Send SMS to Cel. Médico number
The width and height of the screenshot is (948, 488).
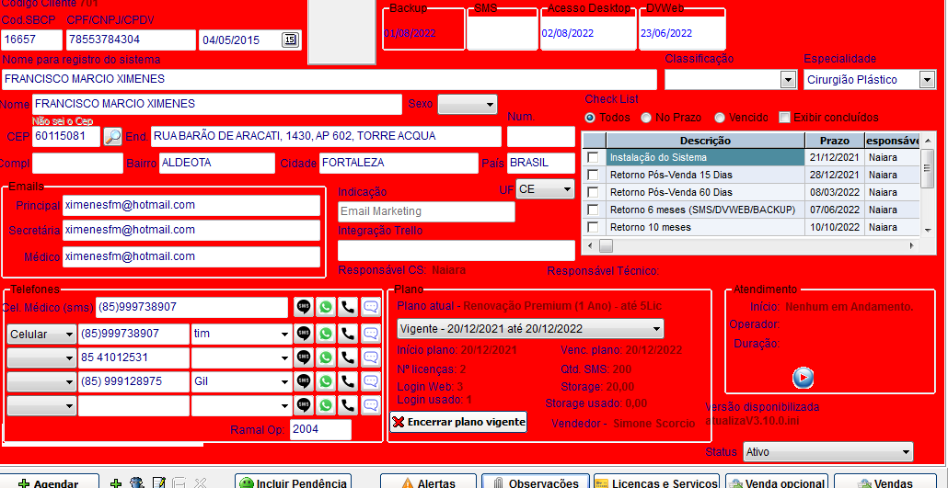(x=303, y=307)
